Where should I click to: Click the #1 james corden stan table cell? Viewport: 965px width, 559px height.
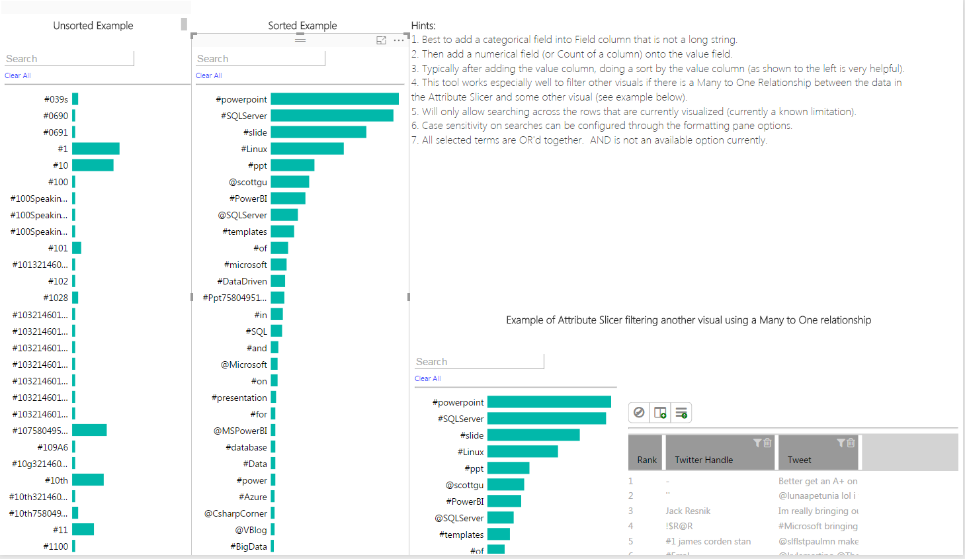[708, 541]
